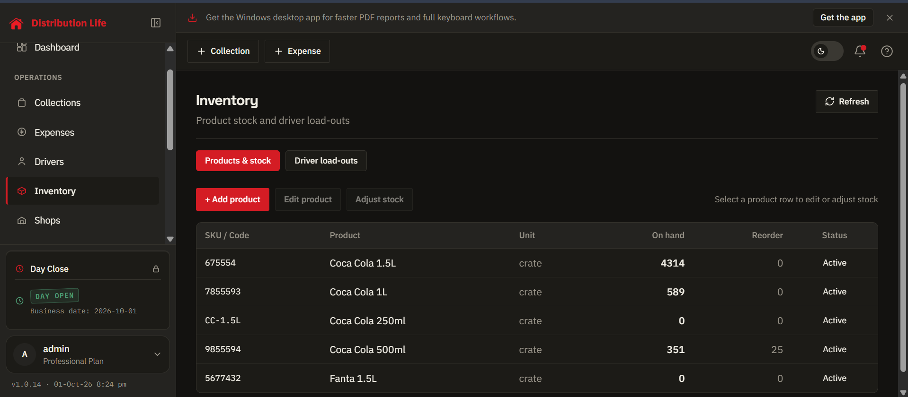Click SKU 7855593 cell

pos(223,292)
